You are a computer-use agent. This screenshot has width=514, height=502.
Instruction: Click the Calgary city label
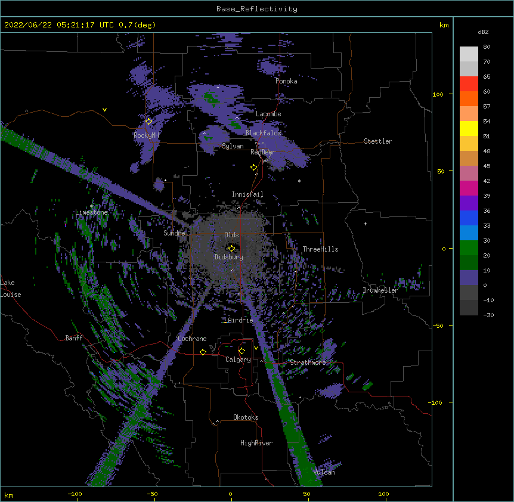(238, 360)
